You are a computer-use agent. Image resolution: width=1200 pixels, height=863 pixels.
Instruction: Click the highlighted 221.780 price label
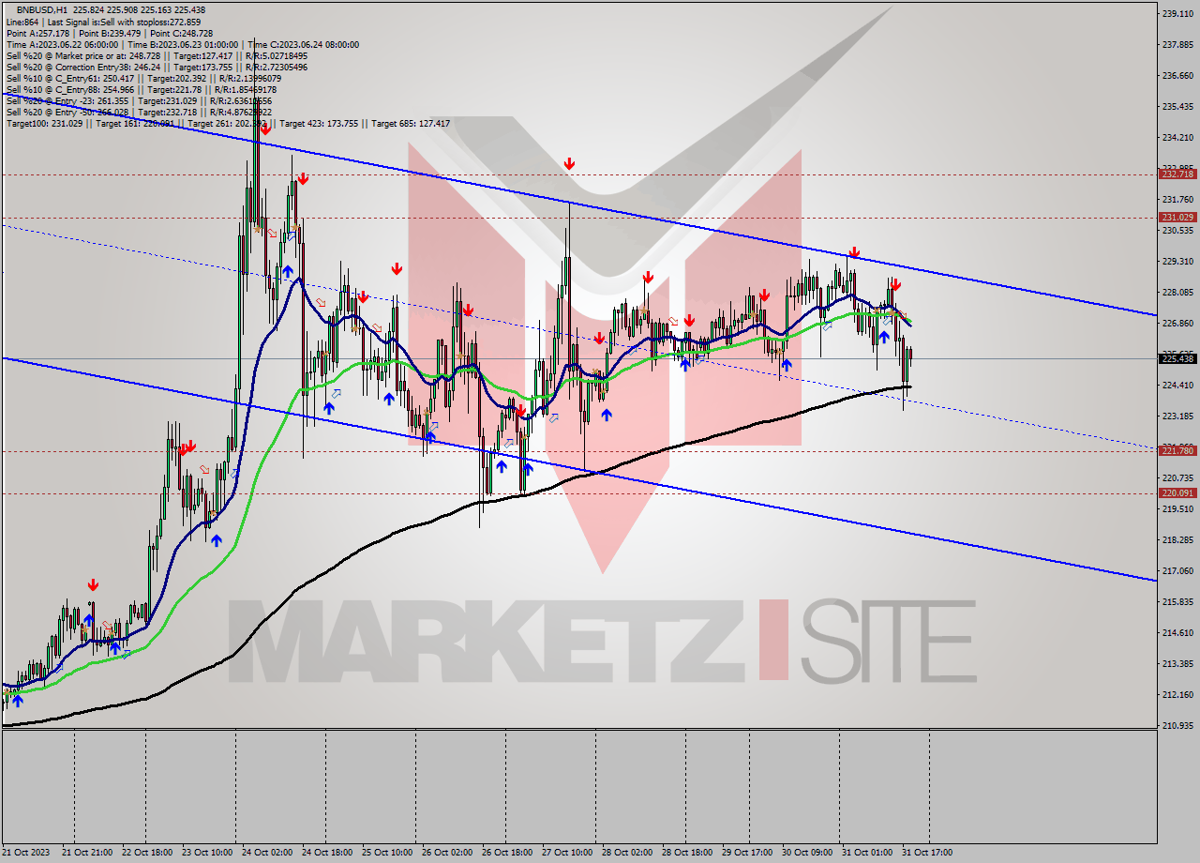click(x=1177, y=450)
